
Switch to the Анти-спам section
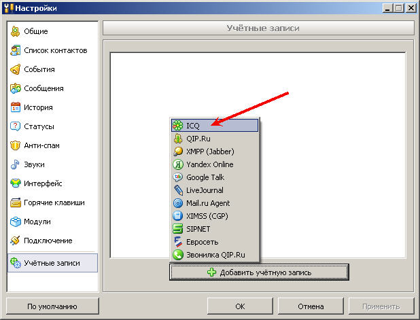(53, 145)
